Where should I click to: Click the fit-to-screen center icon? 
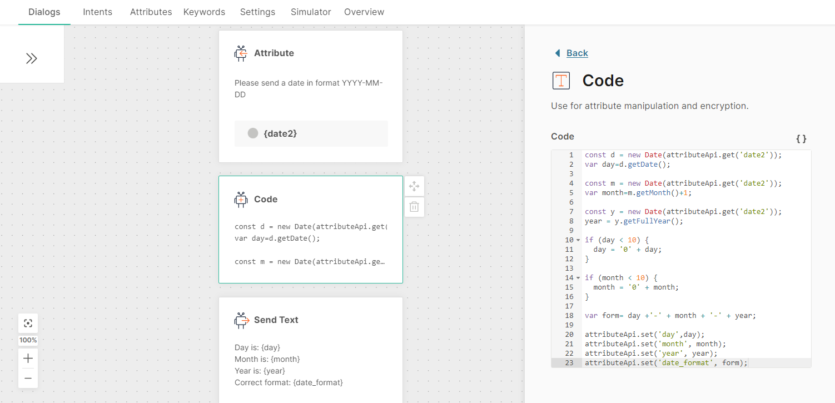(28, 324)
